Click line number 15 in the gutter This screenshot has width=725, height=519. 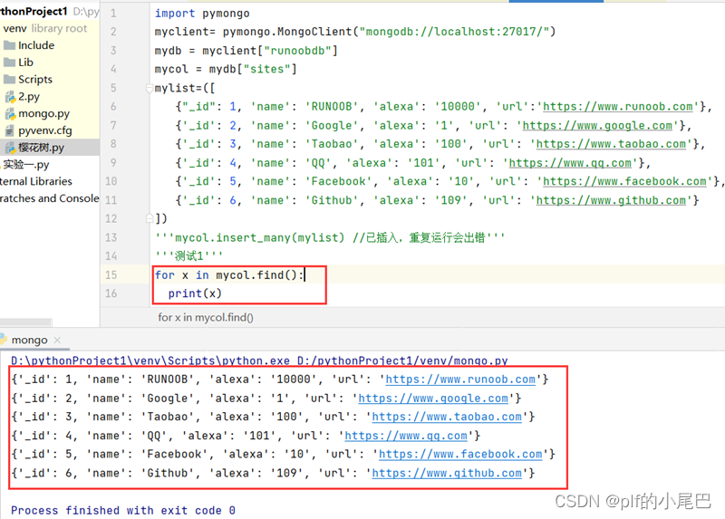[x=111, y=275]
